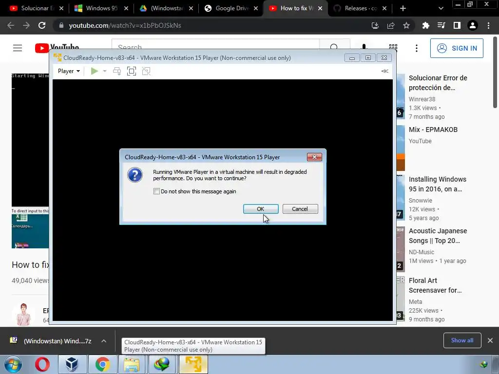Click the voice search microphone
The image size is (499, 374).
click(x=364, y=47)
